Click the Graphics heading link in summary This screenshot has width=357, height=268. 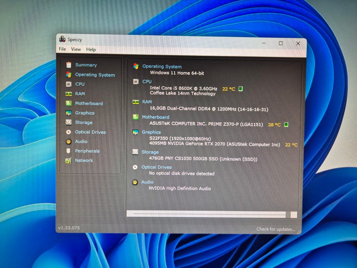pyautogui.click(x=151, y=132)
